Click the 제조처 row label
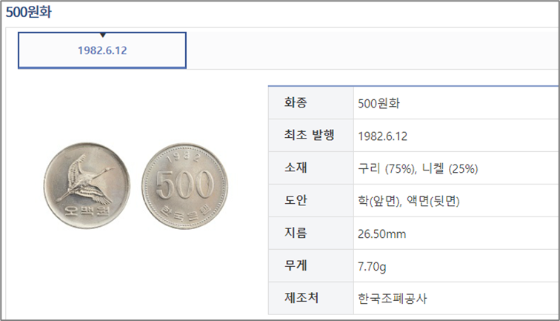560x321 pixels. point(301,298)
